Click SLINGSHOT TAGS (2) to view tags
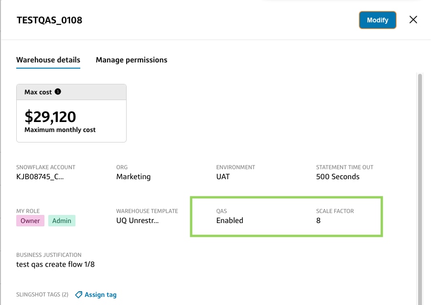Image resolution: width=431 pixels, height=305 pixels. click(42, 295)
